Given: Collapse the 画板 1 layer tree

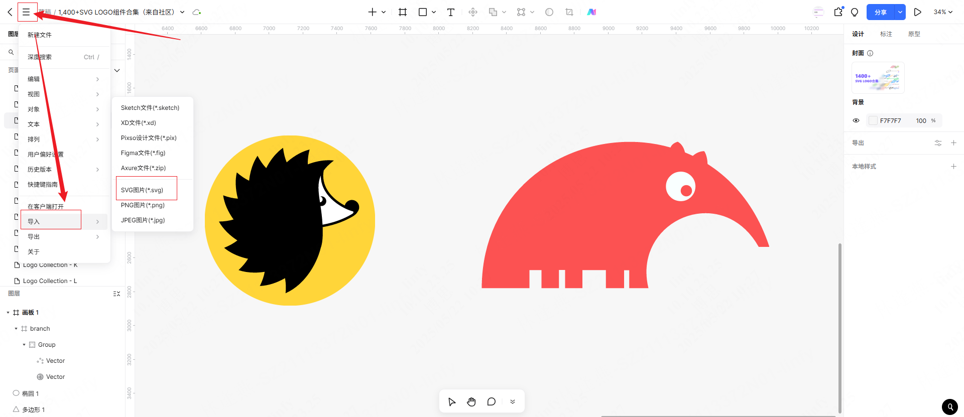Looking at the screenshot, I should pos(8,313).
